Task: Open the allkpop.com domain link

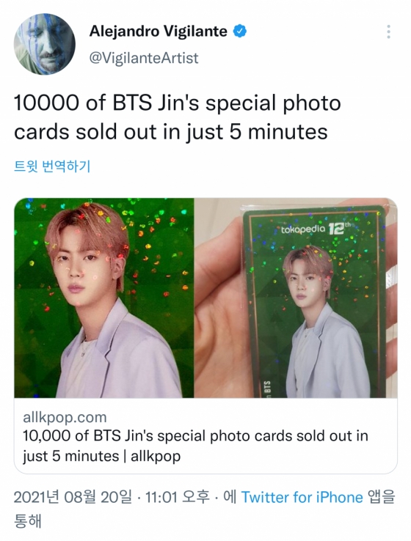Action: (x=65, y=418)
